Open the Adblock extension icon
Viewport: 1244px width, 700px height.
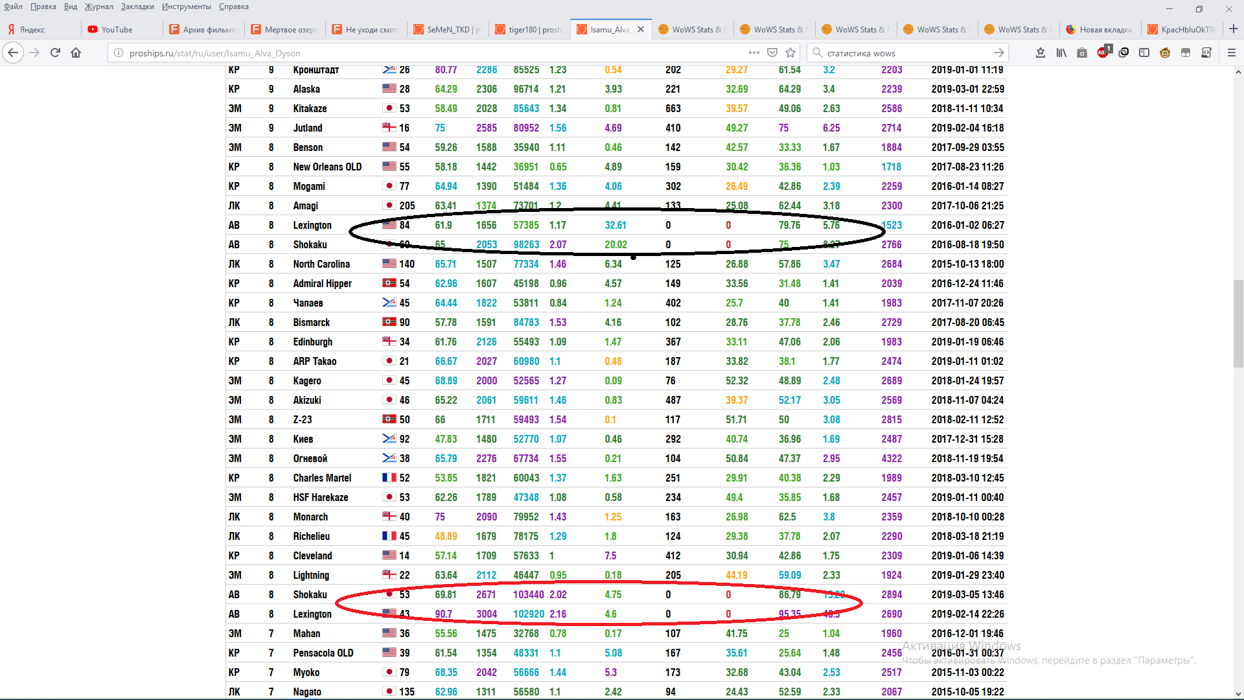pos(1104,52)
